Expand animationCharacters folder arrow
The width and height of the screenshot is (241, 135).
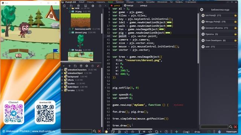63,70
